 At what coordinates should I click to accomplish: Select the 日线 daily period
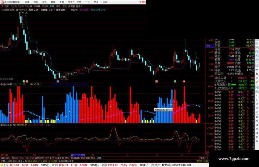pyautogui.click(x=52, y=6)
